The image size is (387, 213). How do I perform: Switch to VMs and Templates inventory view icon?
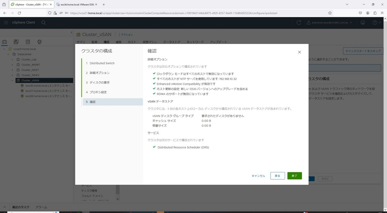16,42
